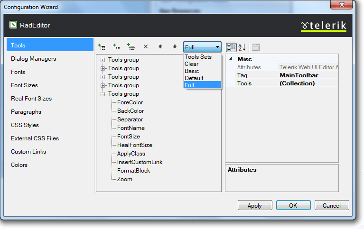The width and height of the screenshot is (364, 229).
Task: Open the Custom Links section
Action: pos(28,152)
